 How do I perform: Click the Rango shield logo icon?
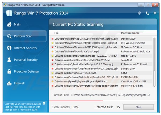click(x=9, y=13)
